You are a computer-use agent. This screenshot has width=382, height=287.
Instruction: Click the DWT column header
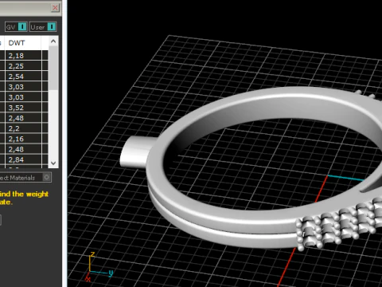tap(23, 43)
